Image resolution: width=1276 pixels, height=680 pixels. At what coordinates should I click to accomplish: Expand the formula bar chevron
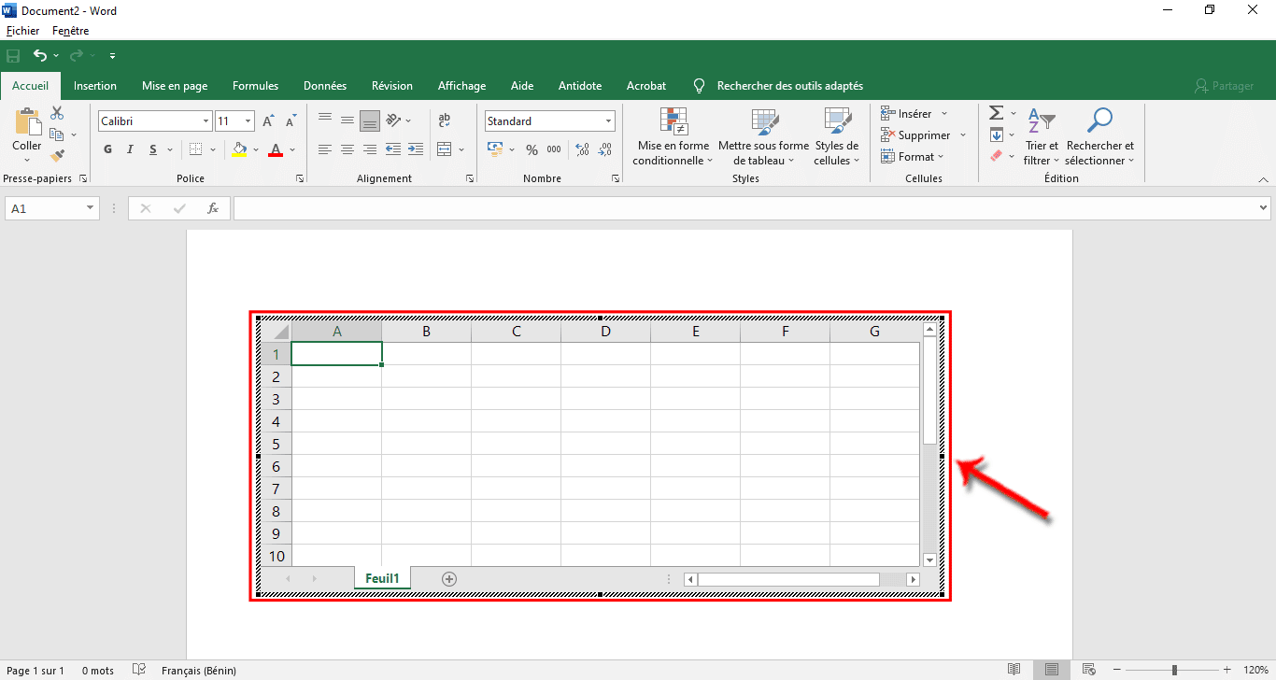[1264, 207]
